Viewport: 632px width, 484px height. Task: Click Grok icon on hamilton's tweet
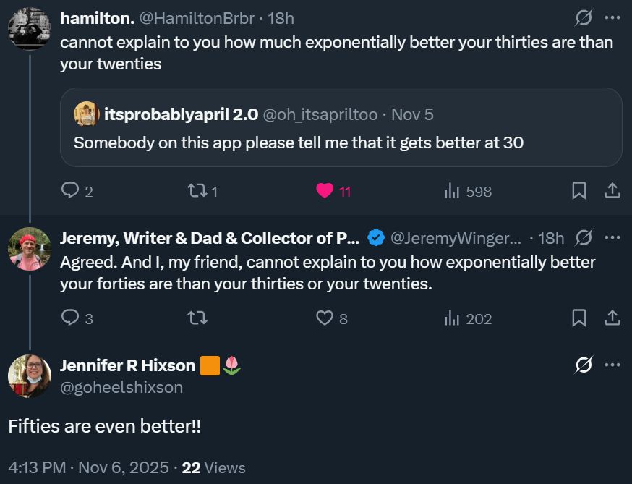coord(582,17)
